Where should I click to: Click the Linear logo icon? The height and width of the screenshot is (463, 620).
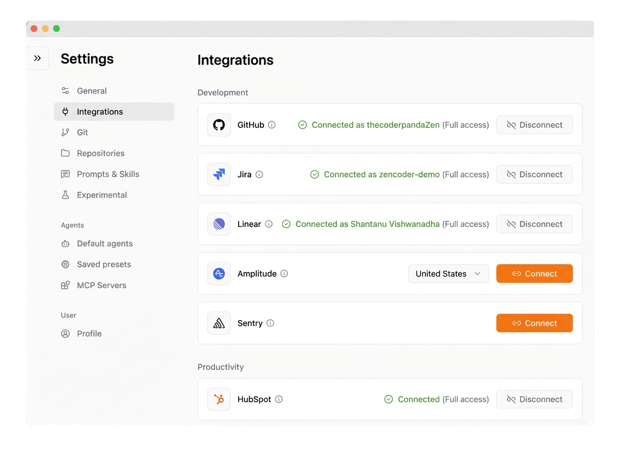tap(219, 224)
